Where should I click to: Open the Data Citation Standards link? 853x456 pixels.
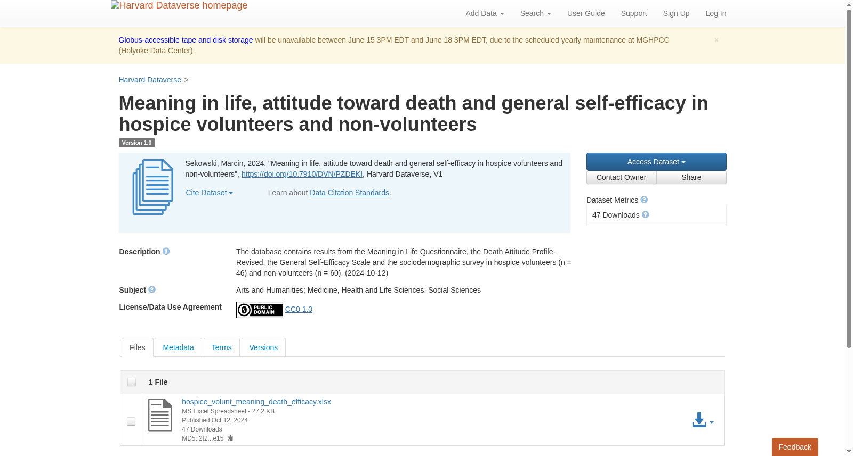(349, 193)
